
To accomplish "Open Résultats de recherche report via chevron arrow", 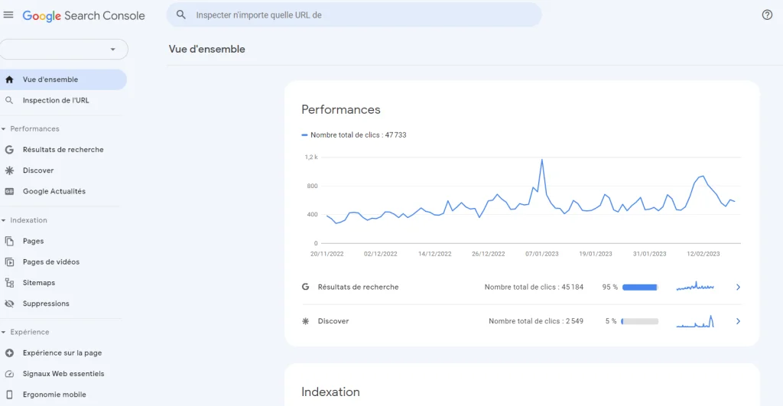I will click(x=738, y=287).
